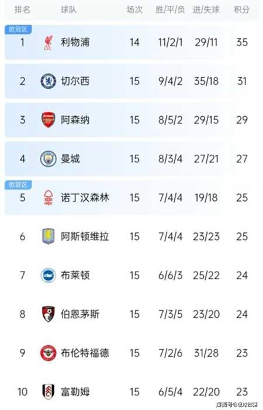Click the Nottingham Forest tree logo
The height and width of the screenshot is (410, 263).
click(49, 197)
